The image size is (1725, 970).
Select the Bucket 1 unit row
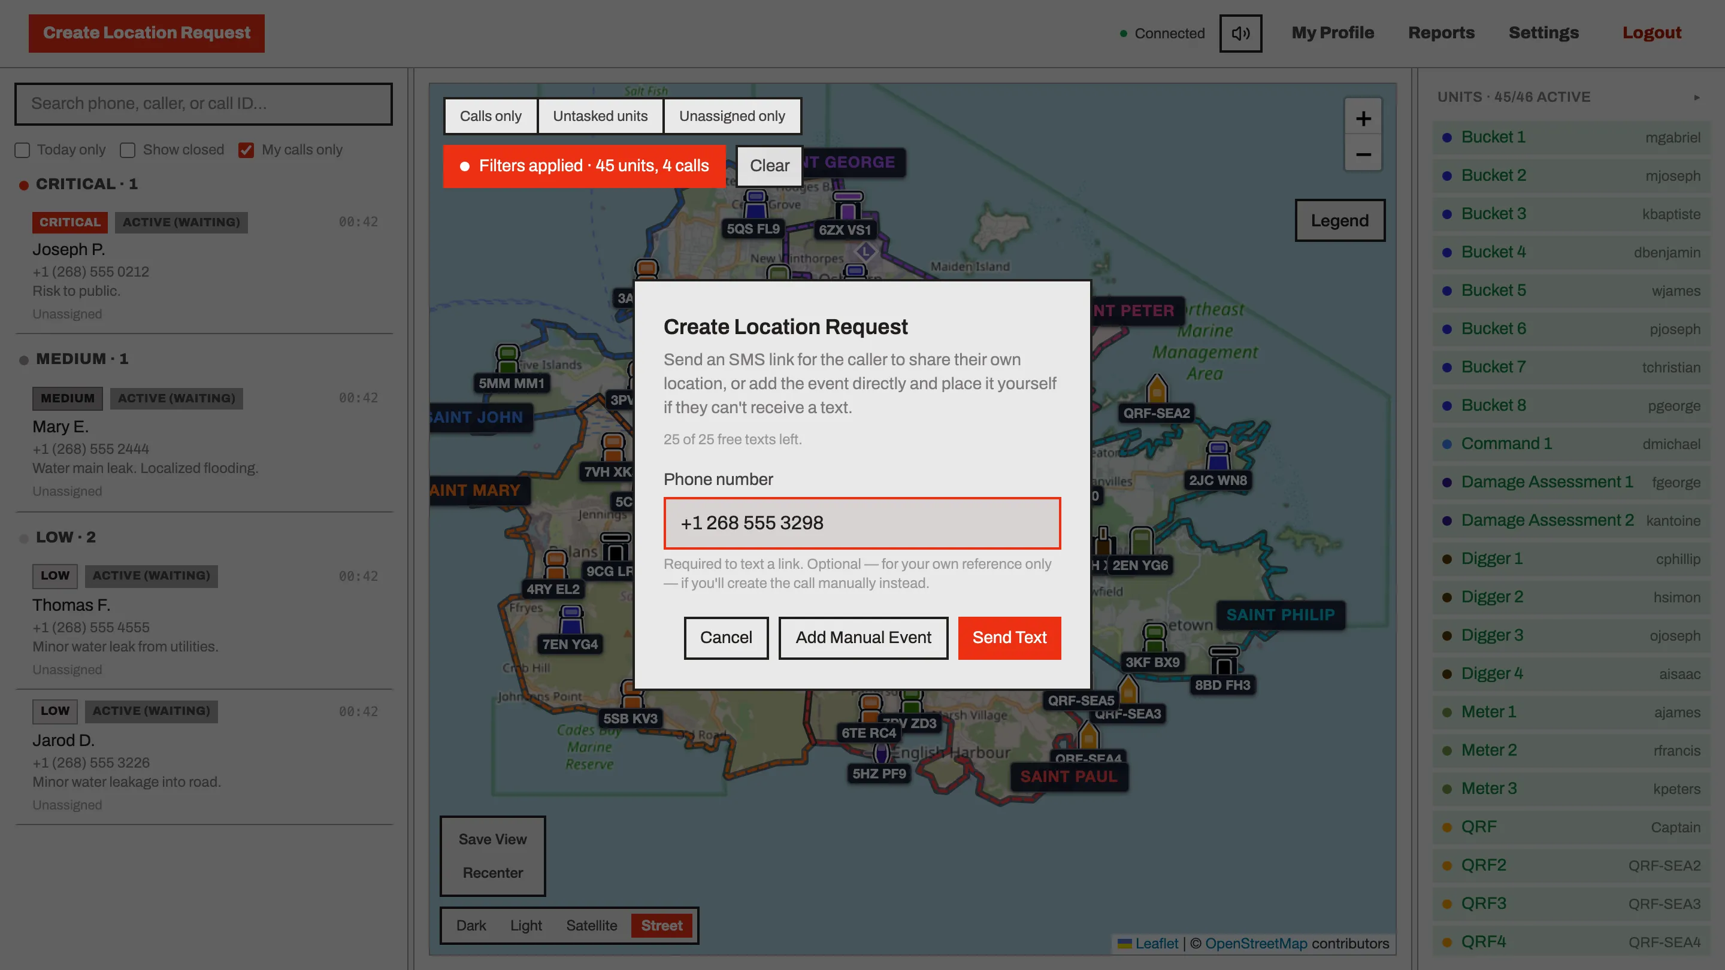(x=1571, y=137)
